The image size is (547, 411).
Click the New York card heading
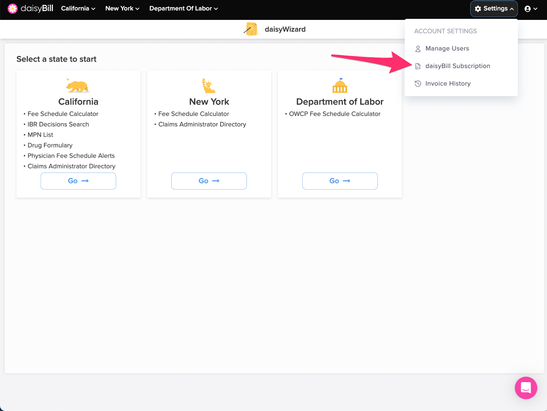tap(209, 102)
